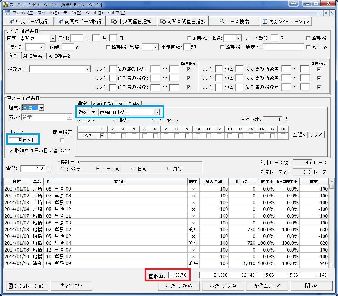Check the ランク 18 checkbox
This screenshot has width=338, height=296.
click(x=283, y=136)
